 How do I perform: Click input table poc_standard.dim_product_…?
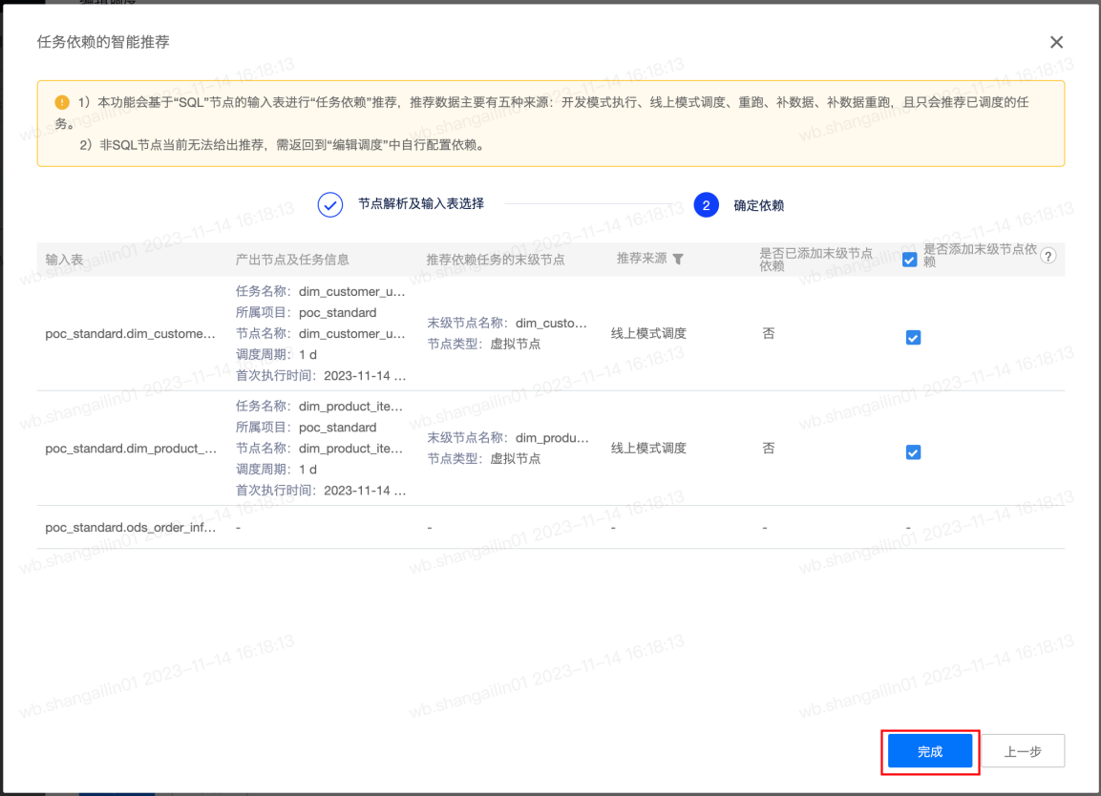131,448
